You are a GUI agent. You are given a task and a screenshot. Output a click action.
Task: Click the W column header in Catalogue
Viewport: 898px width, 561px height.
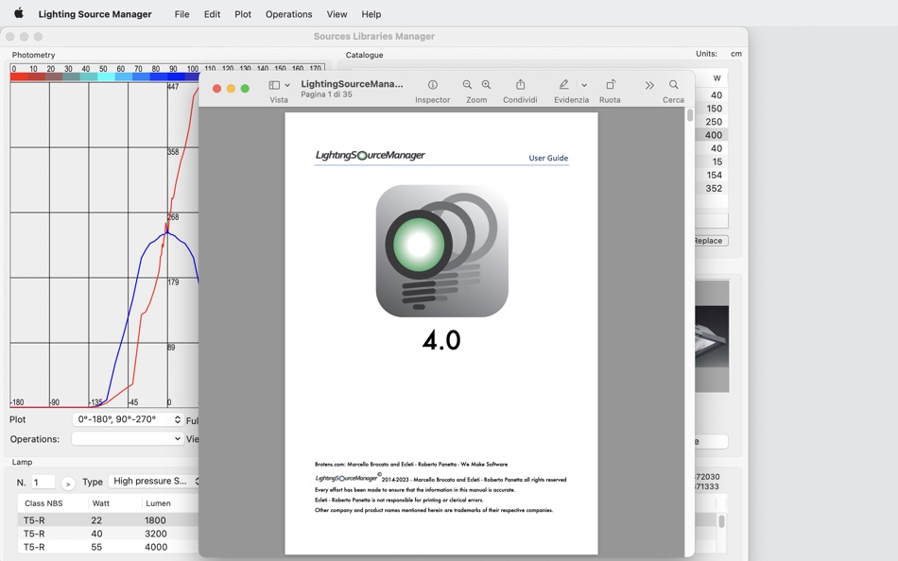717,77
